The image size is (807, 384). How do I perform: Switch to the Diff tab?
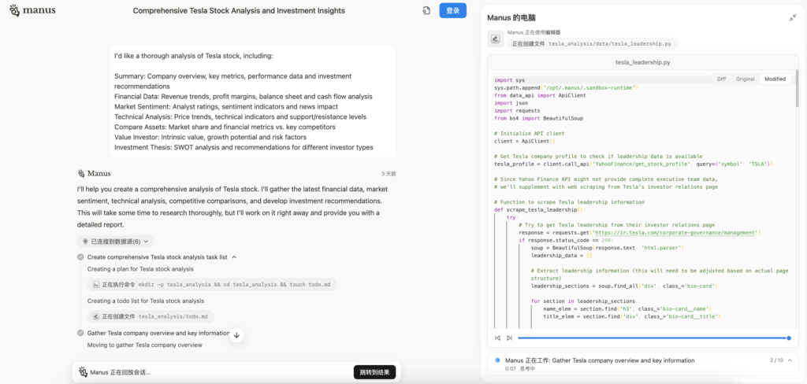point(722,79)
